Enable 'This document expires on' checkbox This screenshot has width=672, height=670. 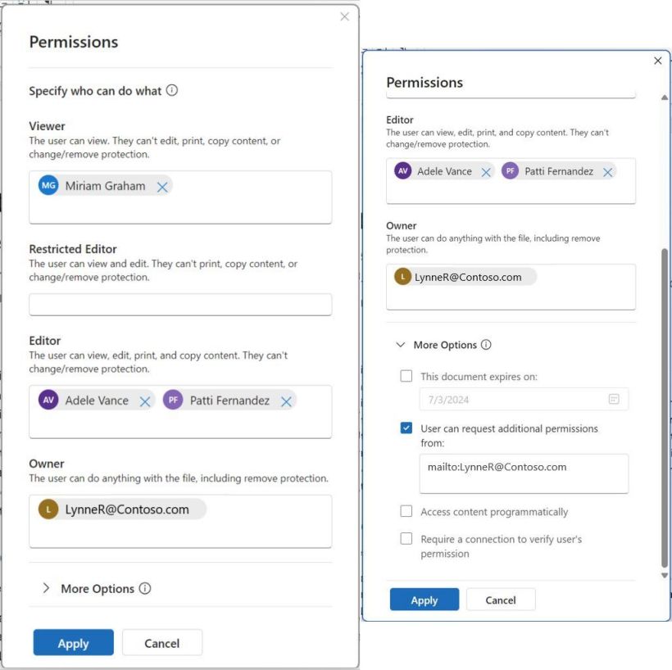coord(406,377)
